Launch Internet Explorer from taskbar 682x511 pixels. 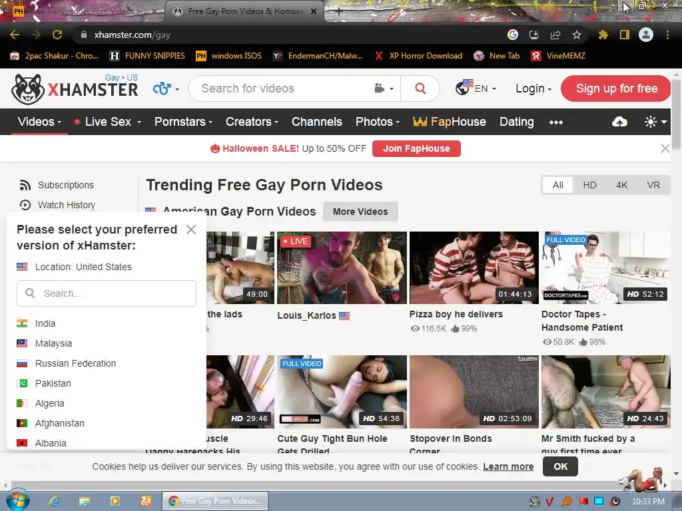point(53,501)
